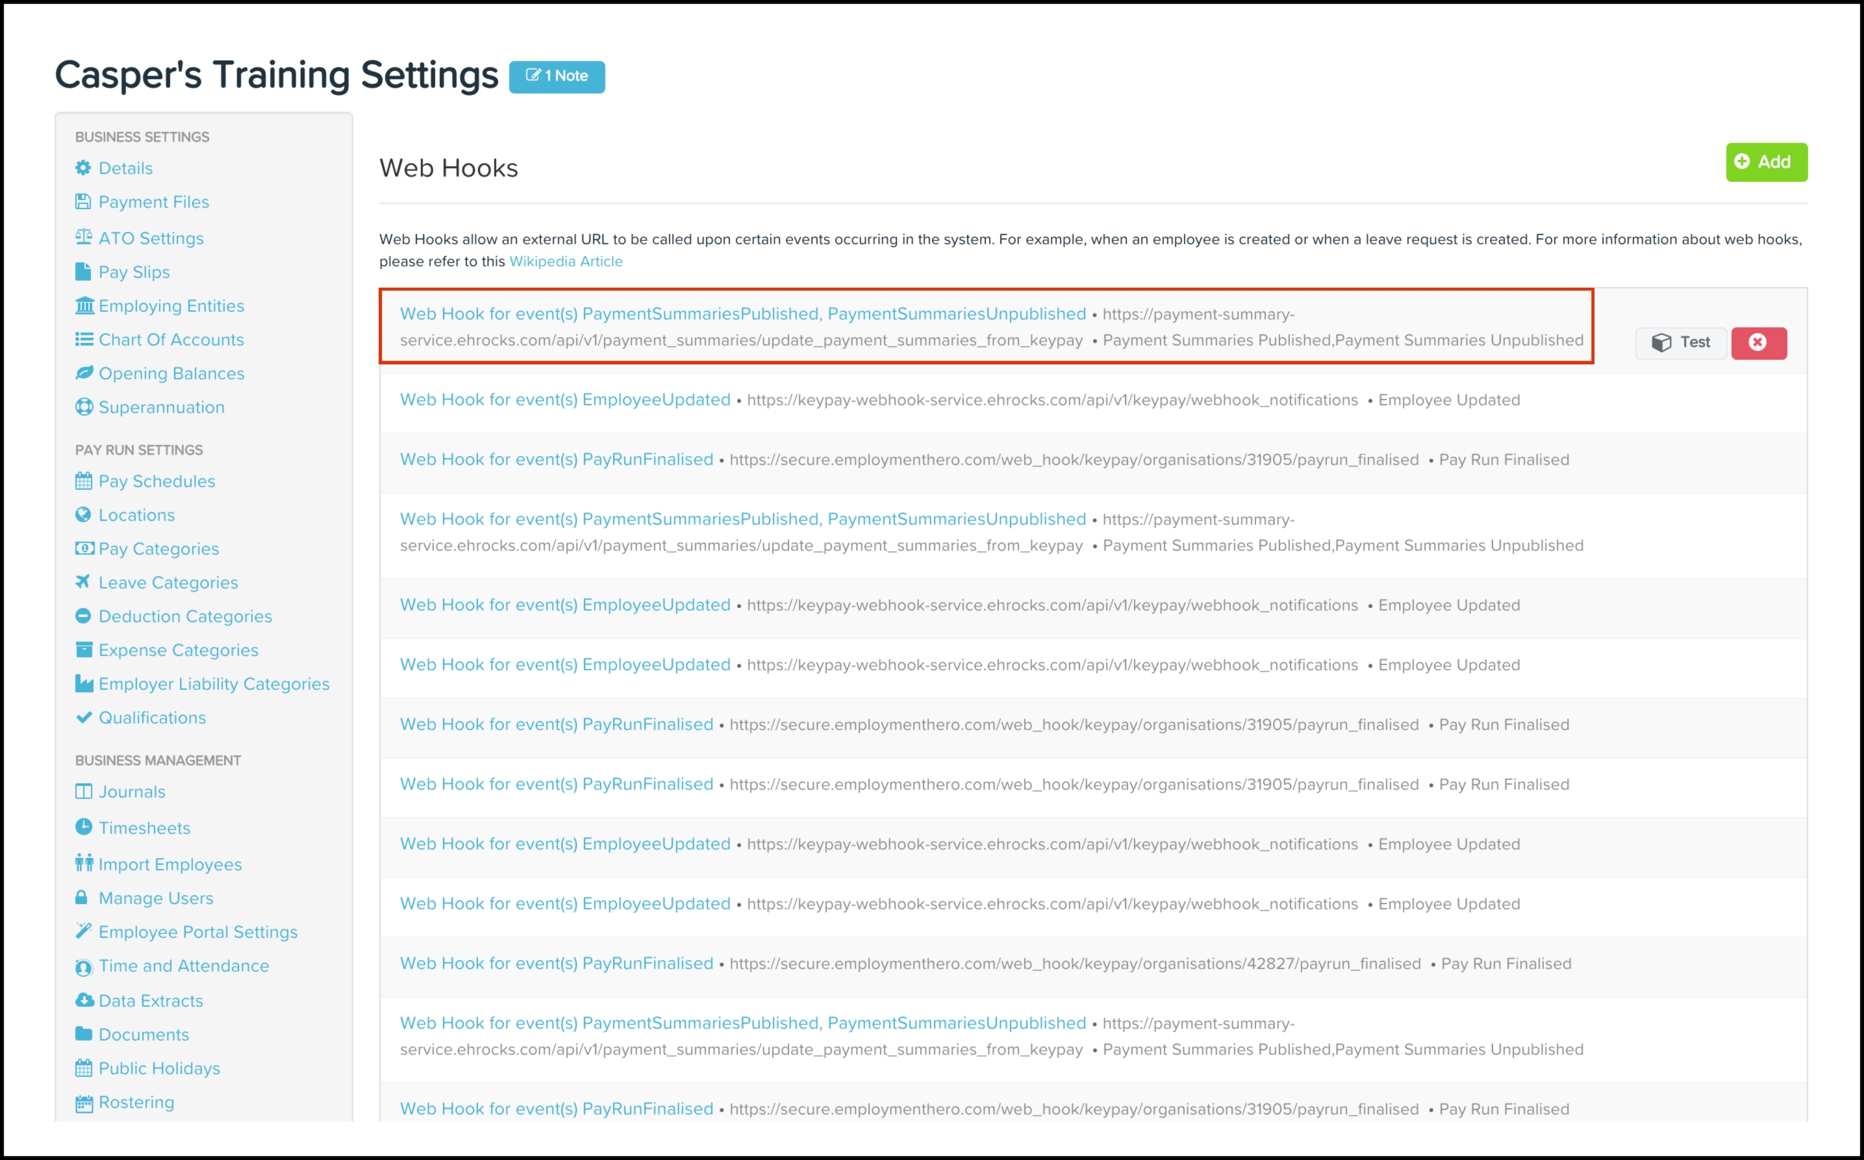Open the organisations/42827 PayRunFinalised web hook
Screen dimensions: 1864x1160
557,964
